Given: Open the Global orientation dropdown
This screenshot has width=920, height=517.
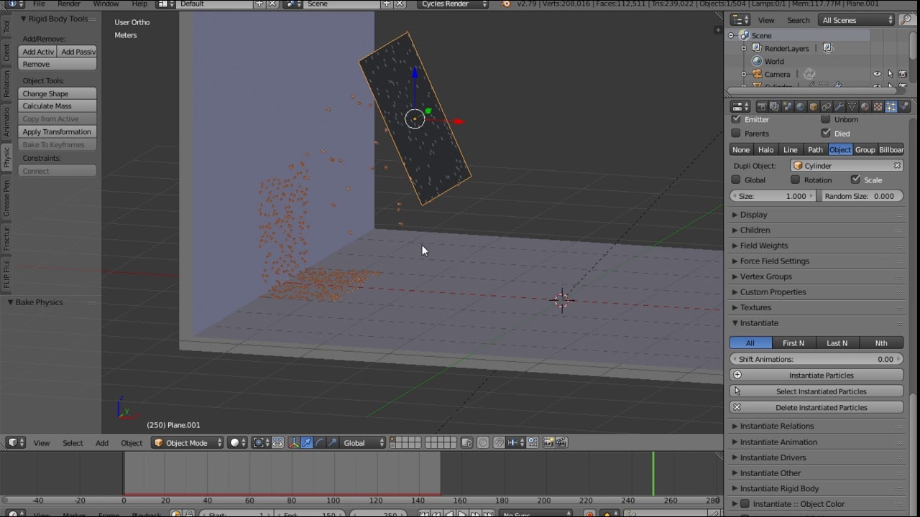Looking at the screenshot, I should coord(364,442).
